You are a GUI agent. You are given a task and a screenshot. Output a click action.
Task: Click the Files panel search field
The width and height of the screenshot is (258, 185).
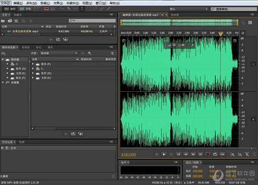pyautogui.click(x=92, y=21)
